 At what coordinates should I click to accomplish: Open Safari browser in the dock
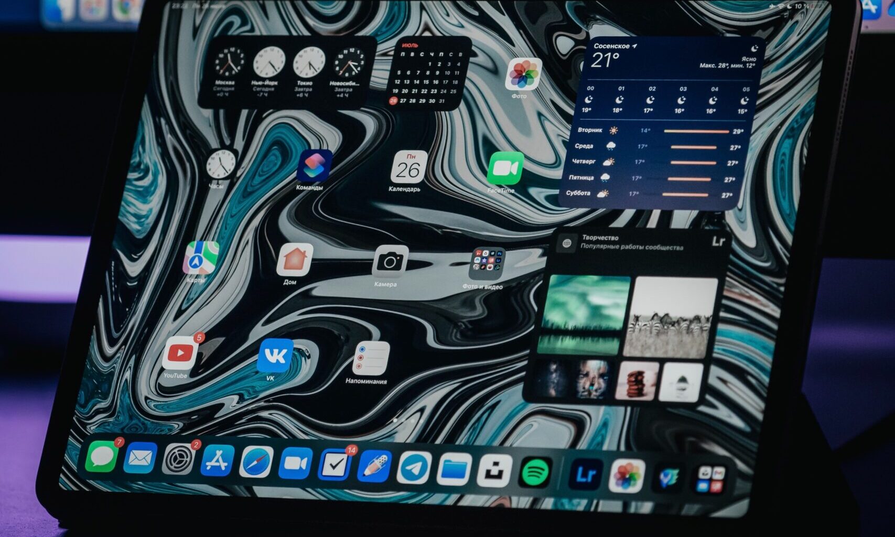[256, 462]
